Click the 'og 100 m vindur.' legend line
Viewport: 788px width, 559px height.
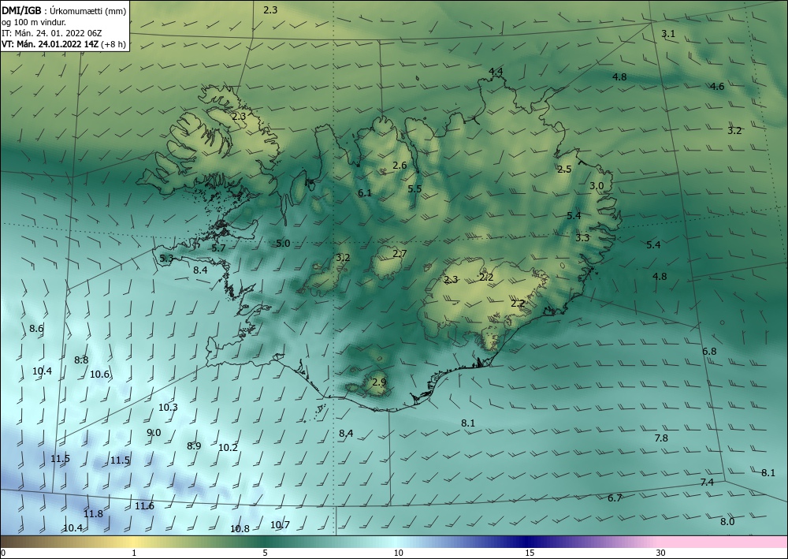(34, 22)
